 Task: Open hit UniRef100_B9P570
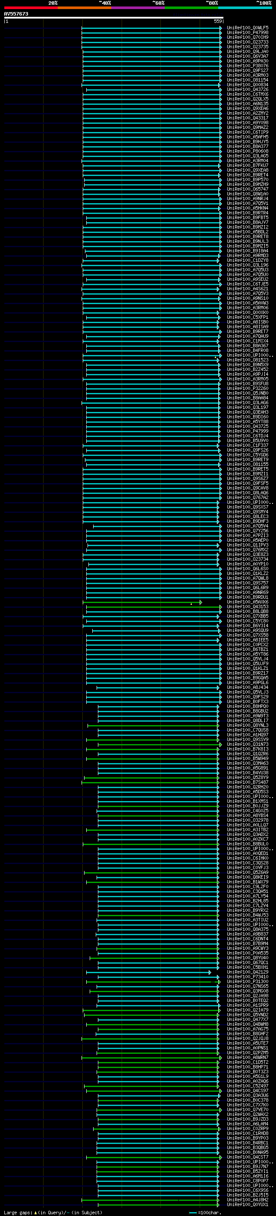[x=248, y=180]
